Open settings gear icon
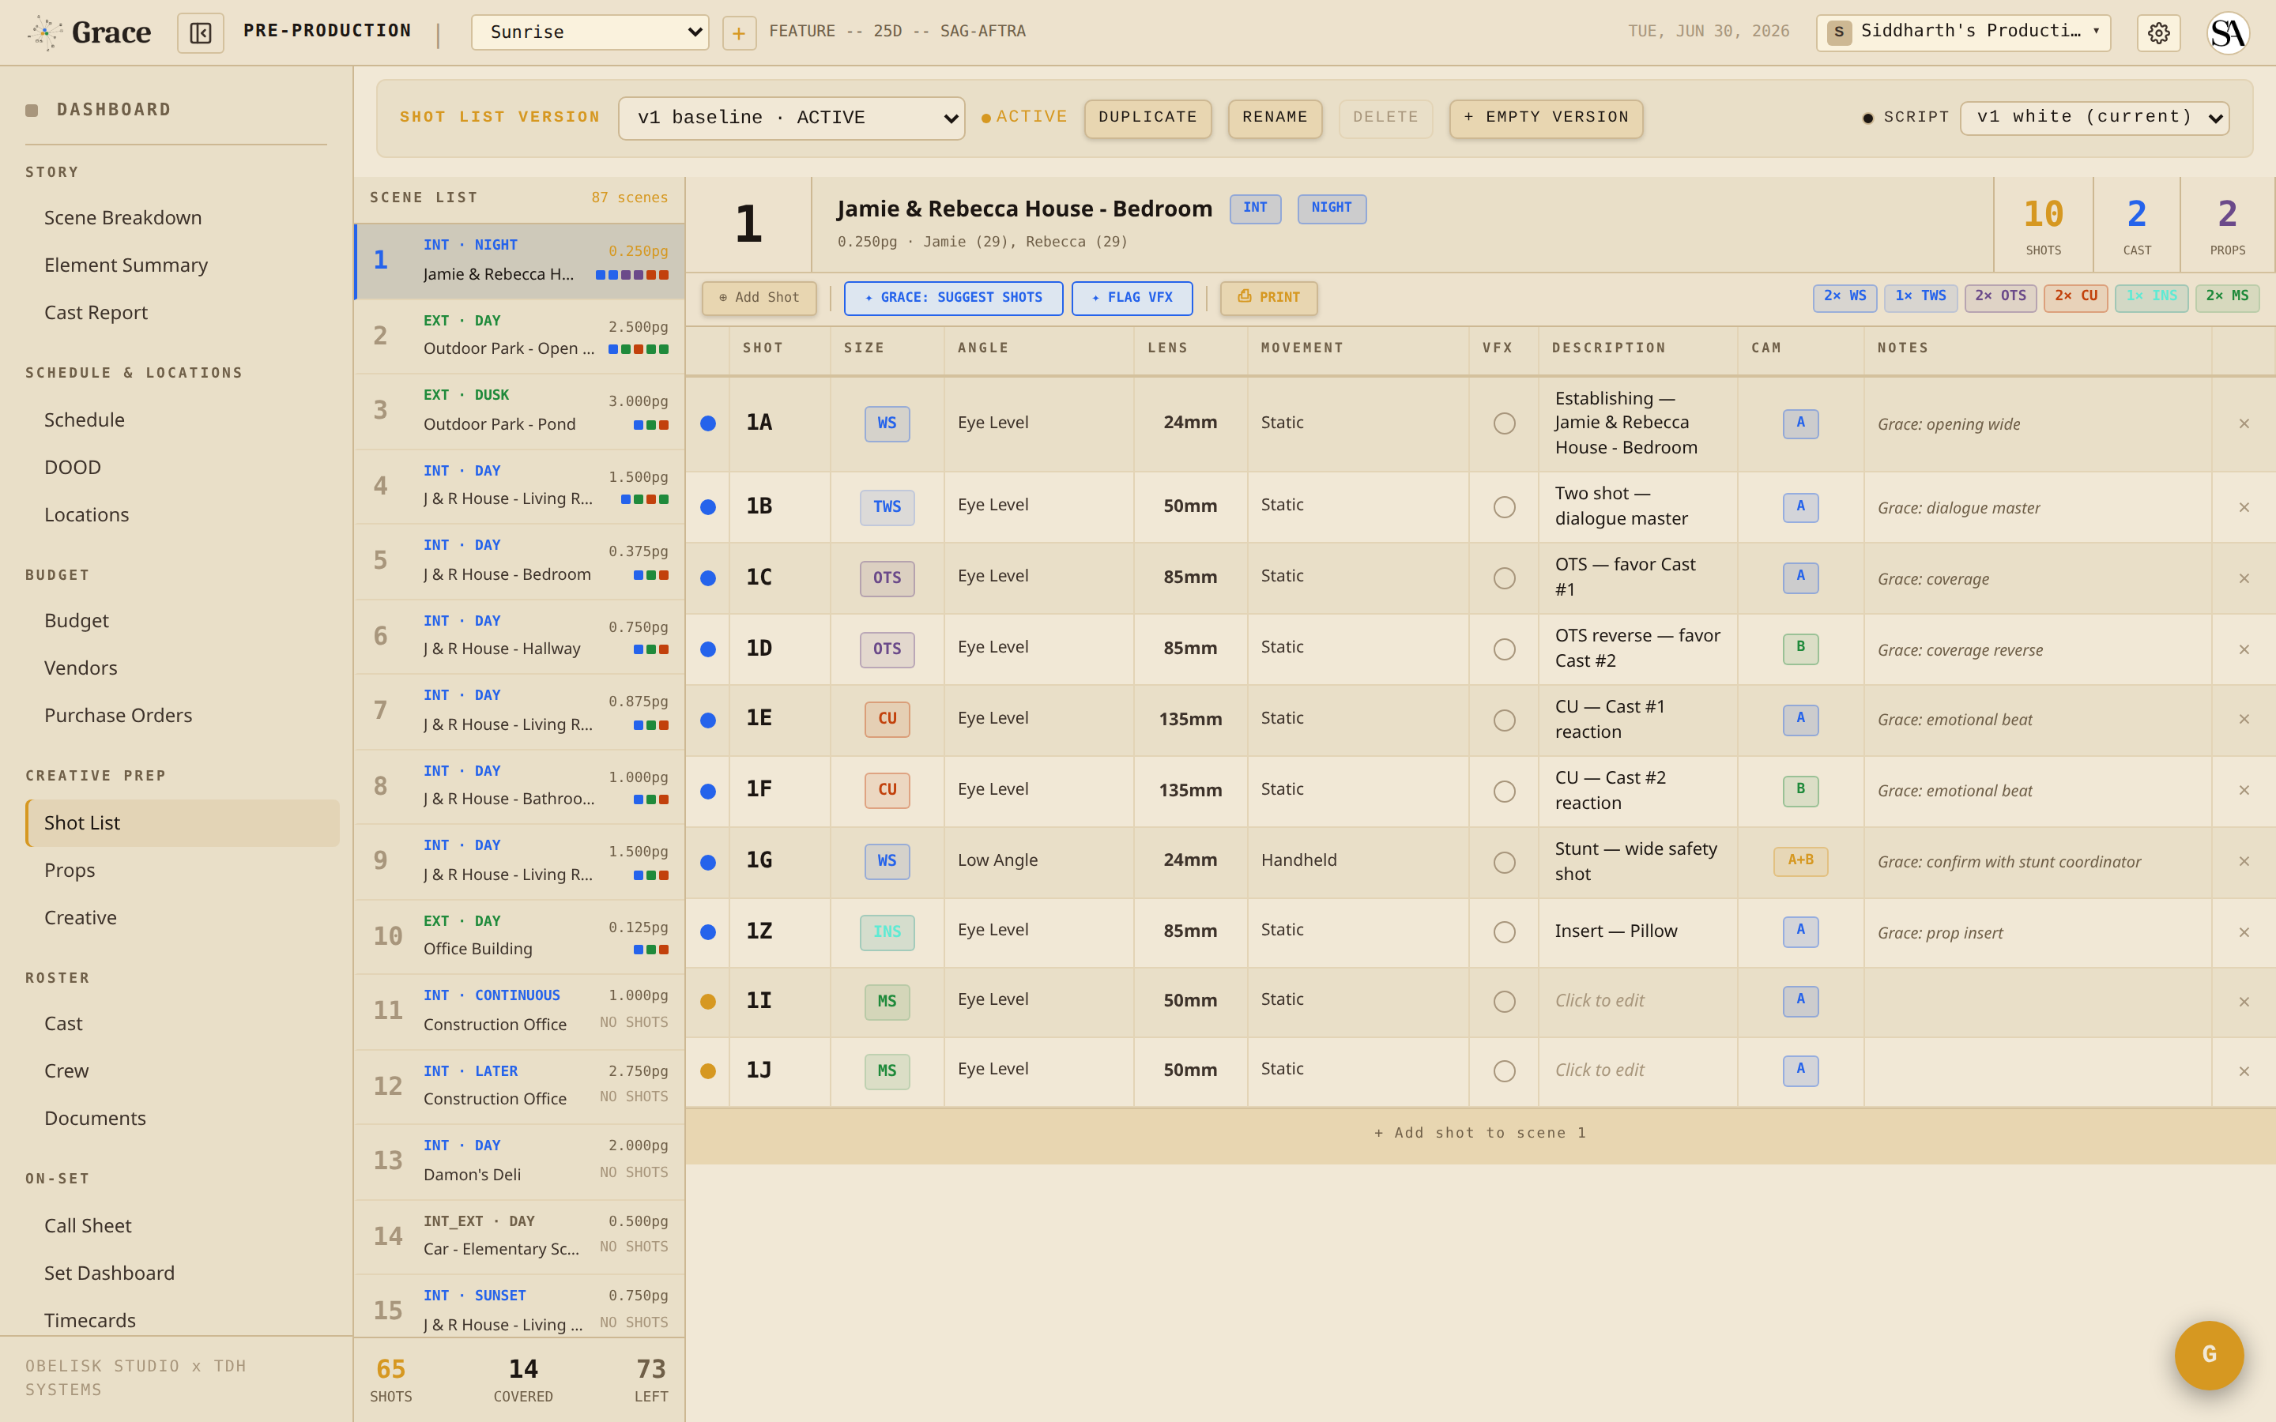The height and width of the screenshot is (1422, 2276). [x=2158, y=33]
